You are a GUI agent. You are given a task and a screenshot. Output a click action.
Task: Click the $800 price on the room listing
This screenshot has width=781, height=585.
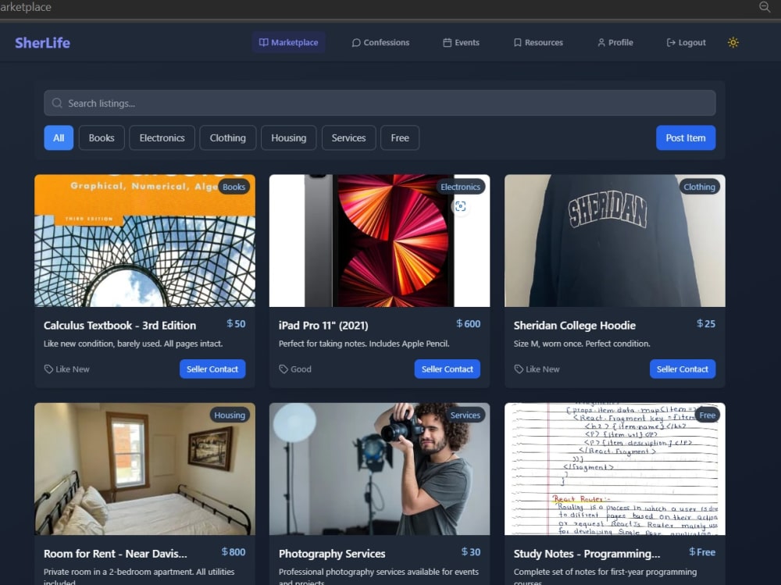[233, 552]
